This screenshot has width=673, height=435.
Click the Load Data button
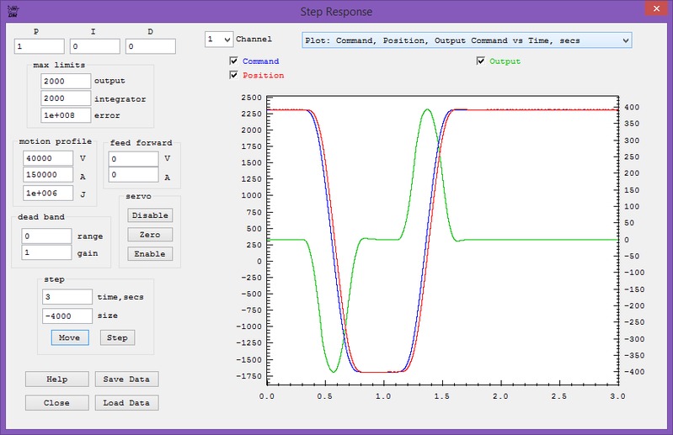point(126,403)
